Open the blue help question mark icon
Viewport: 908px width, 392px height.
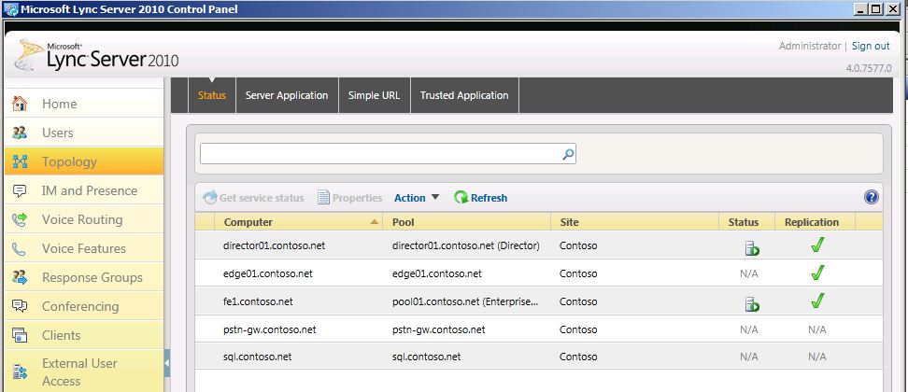871,198
